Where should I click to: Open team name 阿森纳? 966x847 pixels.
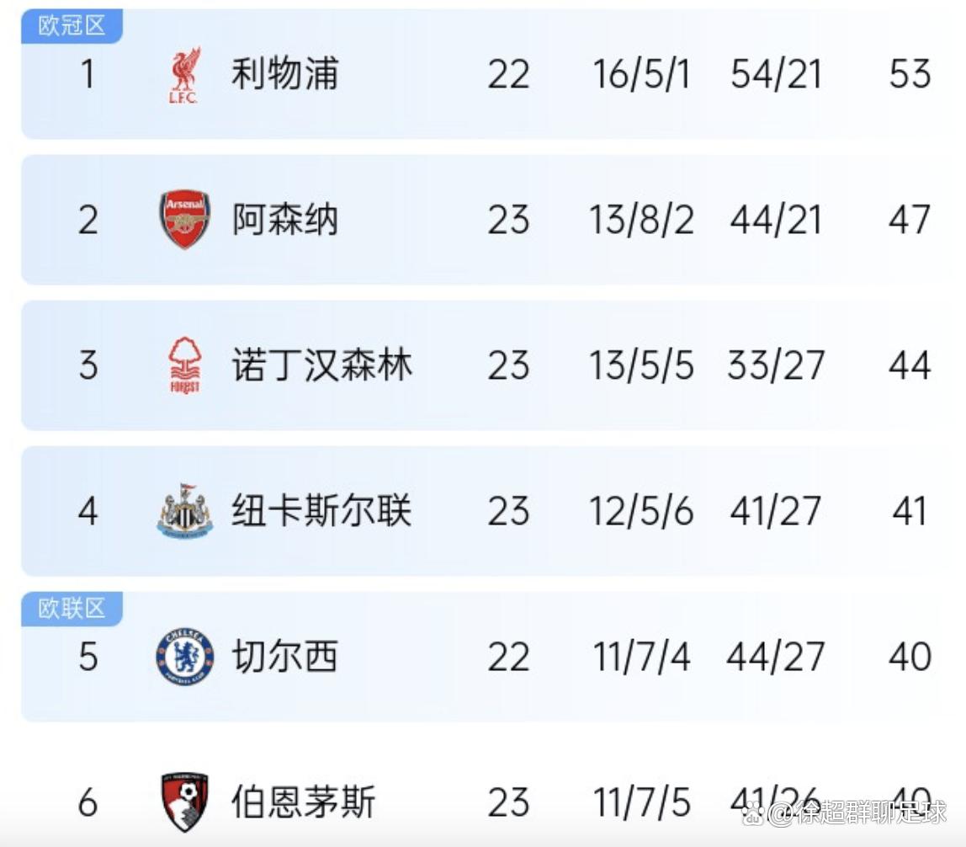[x=284, y=220]
